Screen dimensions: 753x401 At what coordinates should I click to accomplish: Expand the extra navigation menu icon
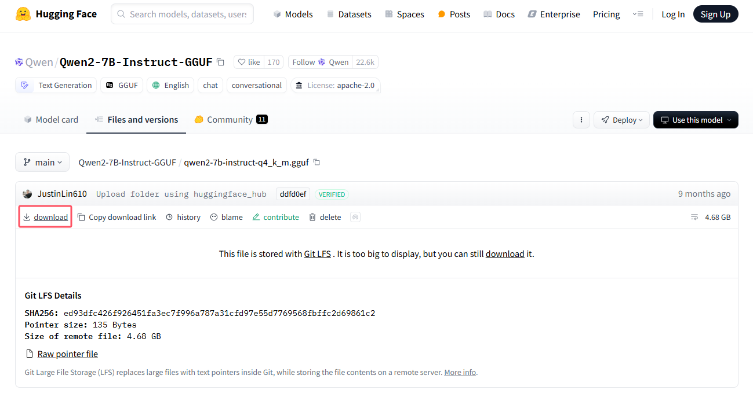638,14
